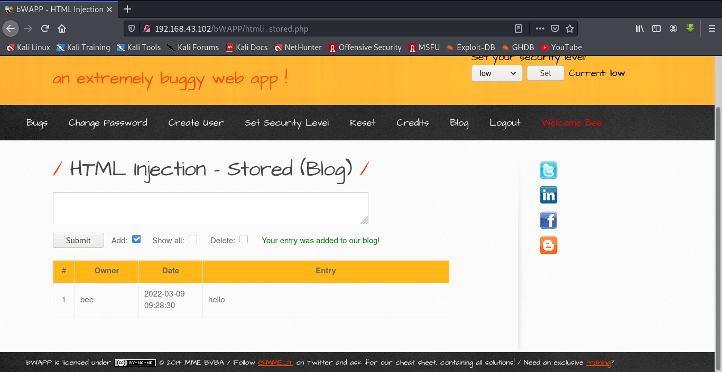Open Create User menu item
Image resolution: width=722 pixels, height=372 pixels.
(x=196, y=122)
